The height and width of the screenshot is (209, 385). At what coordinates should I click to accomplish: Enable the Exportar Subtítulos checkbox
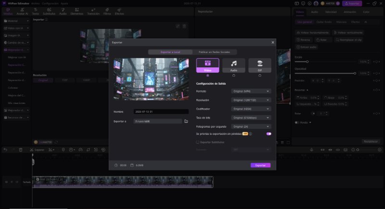pyautogui.click(x=197, y=142)
